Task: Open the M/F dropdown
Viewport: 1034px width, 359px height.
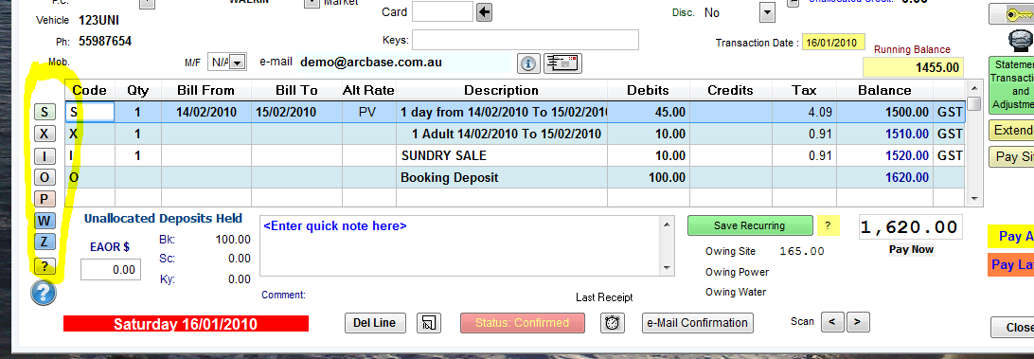Action: click(x=238, y=62)
